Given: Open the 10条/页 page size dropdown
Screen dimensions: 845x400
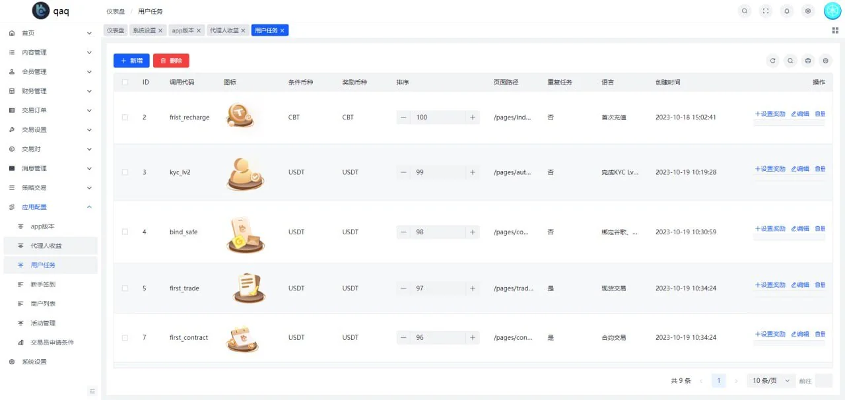Looking at the screenshot, I should 771,381.
